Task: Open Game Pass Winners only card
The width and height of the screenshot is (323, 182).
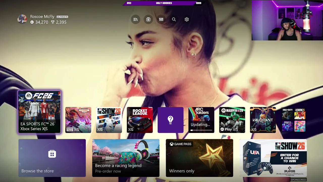Action: tap(199, 158)
